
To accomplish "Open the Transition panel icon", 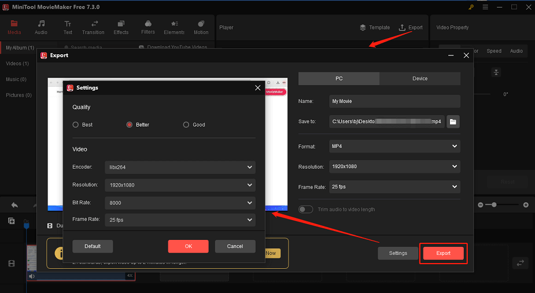I will [x=93, y=24].
